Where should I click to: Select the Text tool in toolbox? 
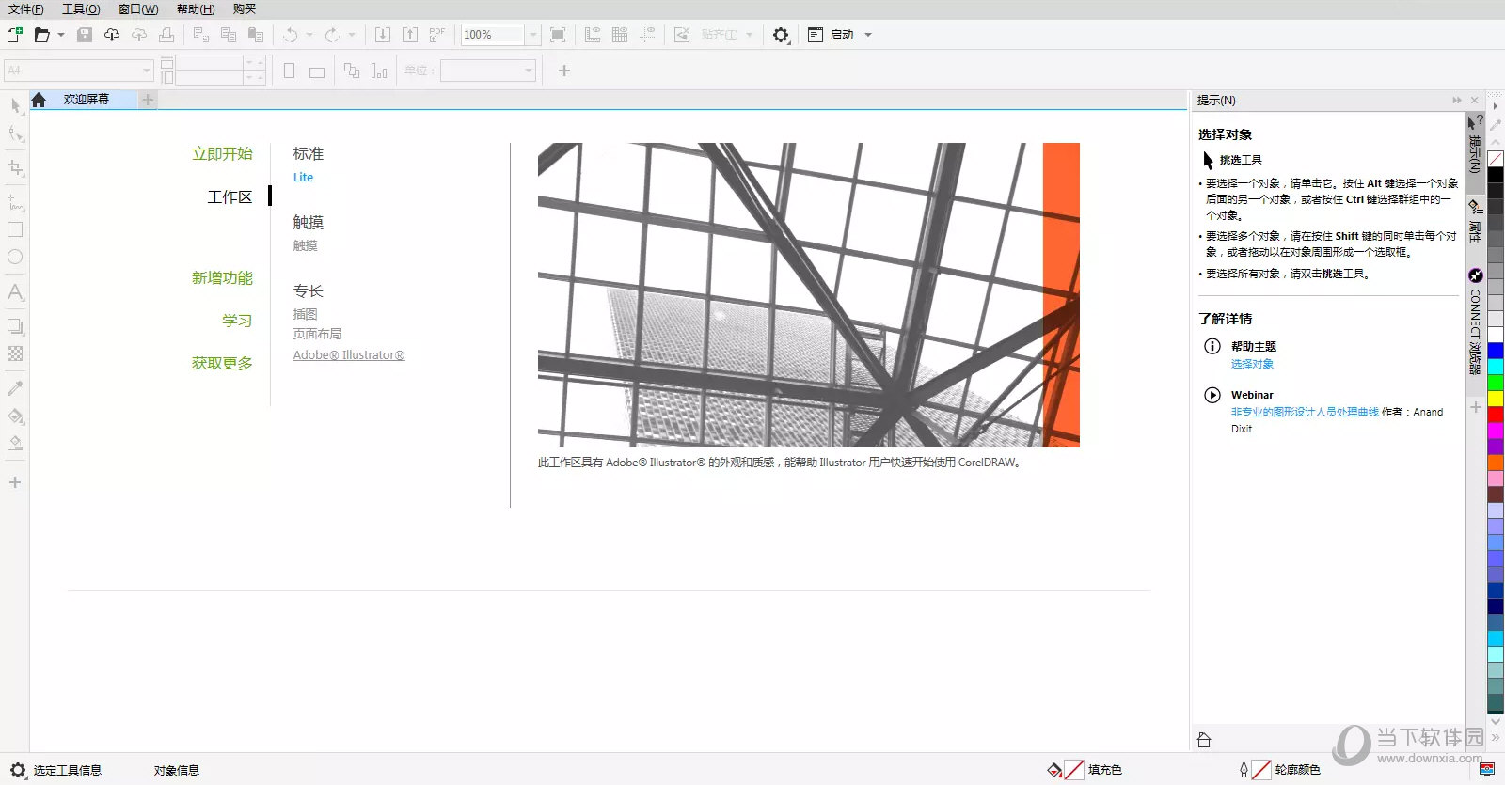coord(15,292)
